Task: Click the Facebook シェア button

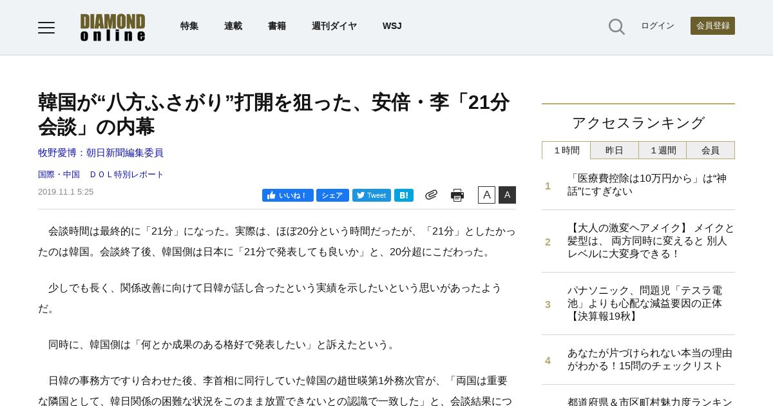Action: (332, 195)
